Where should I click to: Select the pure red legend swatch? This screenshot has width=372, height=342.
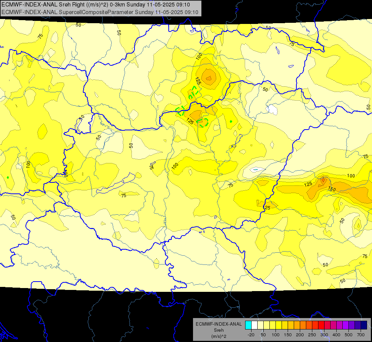tap(321, 325)
